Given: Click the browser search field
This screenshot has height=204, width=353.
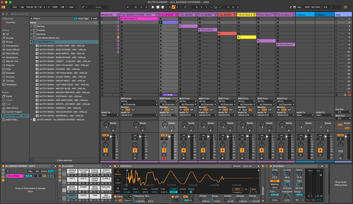Looking at the screenshot, I should [x=54, y=14].
